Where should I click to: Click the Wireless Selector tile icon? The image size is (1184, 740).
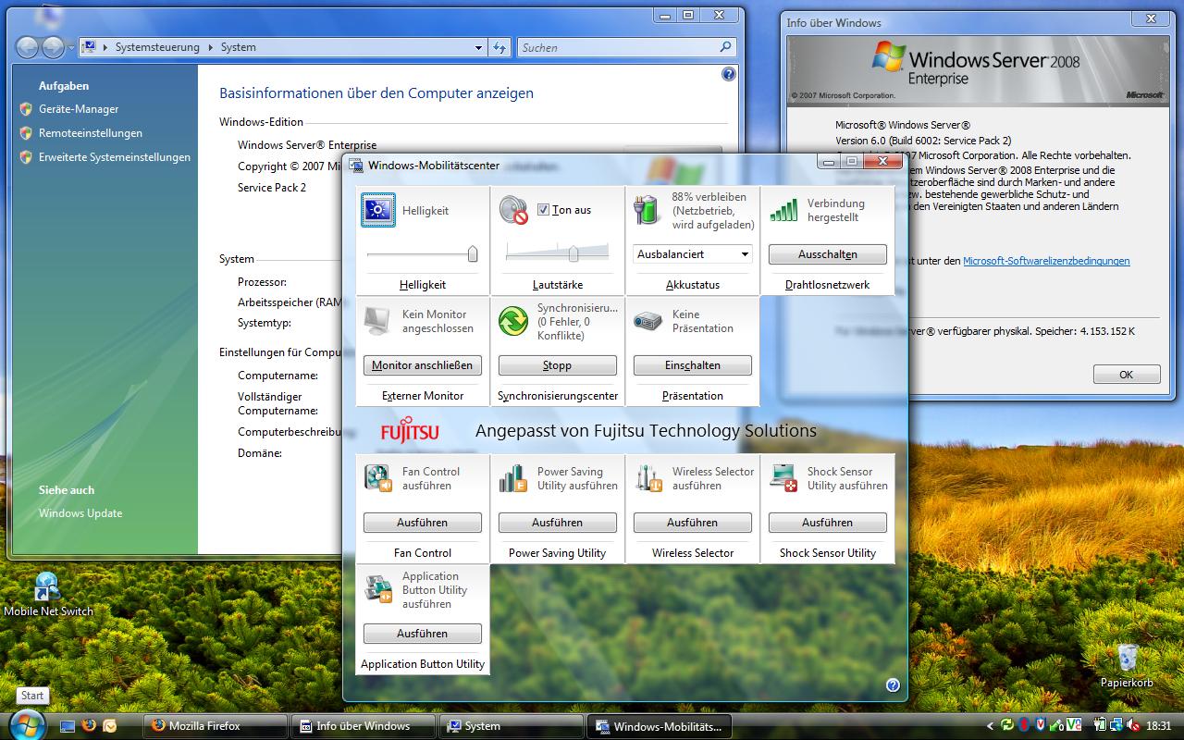pyautogui.click(x=648, y=478)
